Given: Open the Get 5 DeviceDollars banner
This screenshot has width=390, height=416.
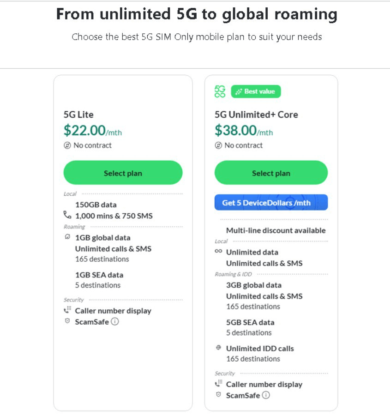Looking at the screenshot, I should coord(271,202).
